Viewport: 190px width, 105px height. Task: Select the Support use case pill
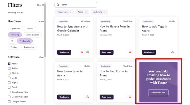tap(30, 29)
